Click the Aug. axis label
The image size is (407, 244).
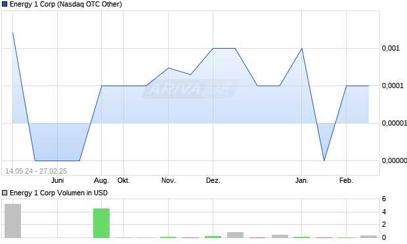[x=102, y=180]
